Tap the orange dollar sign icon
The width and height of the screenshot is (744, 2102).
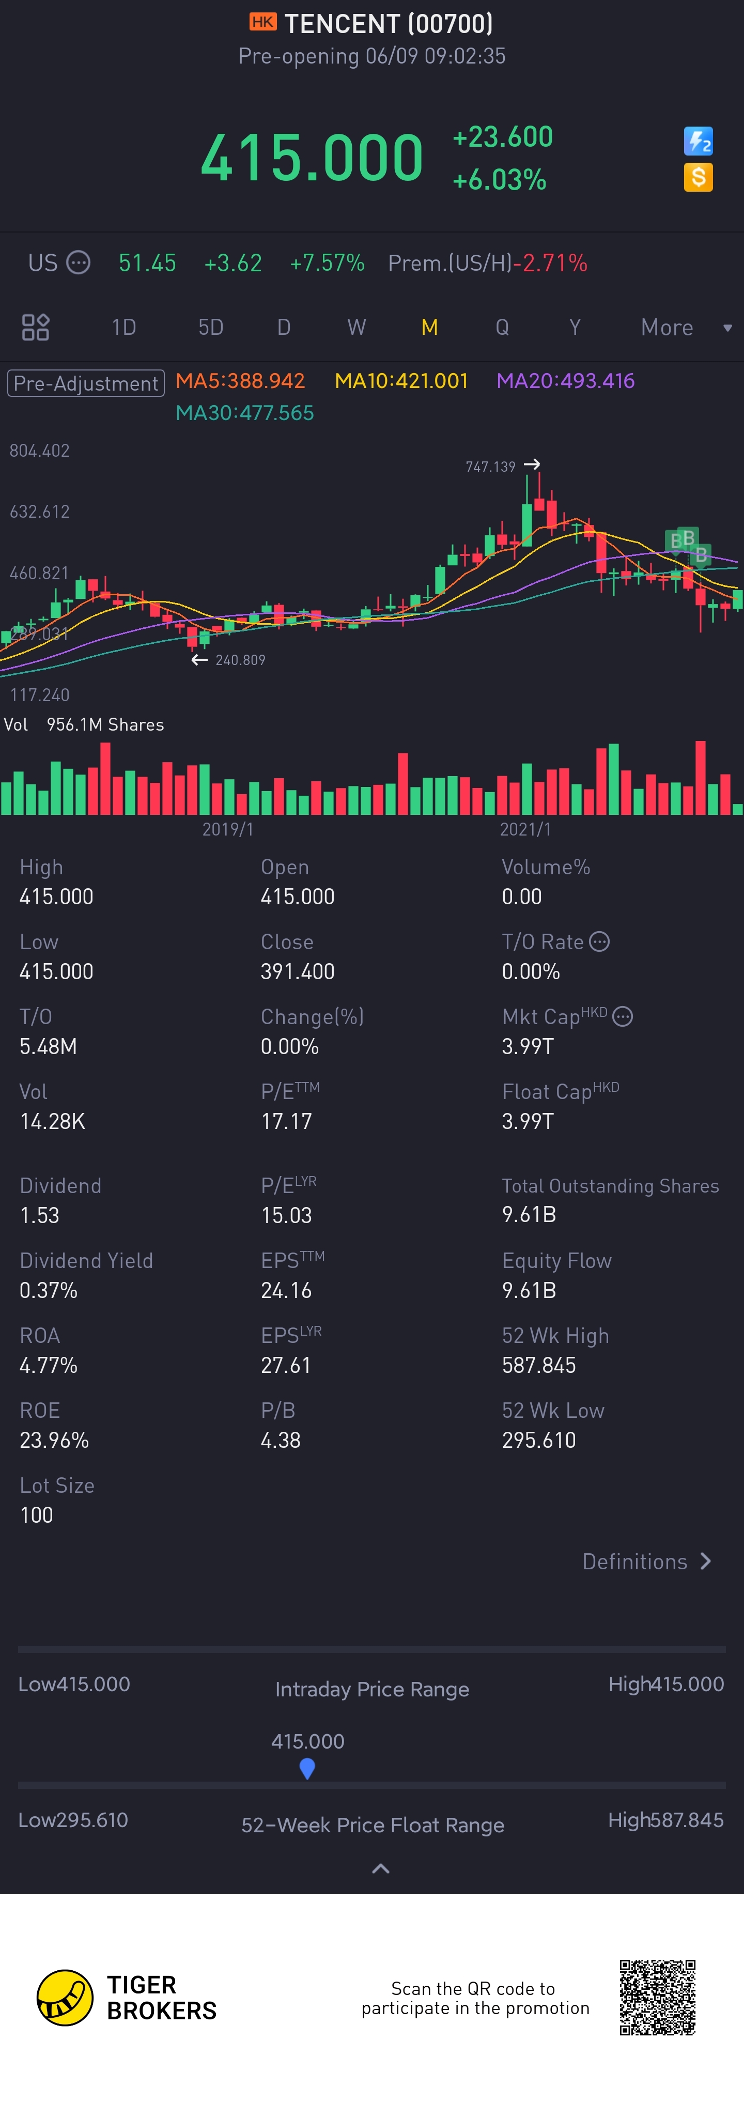pyautogui.click(x=698, y=177)
